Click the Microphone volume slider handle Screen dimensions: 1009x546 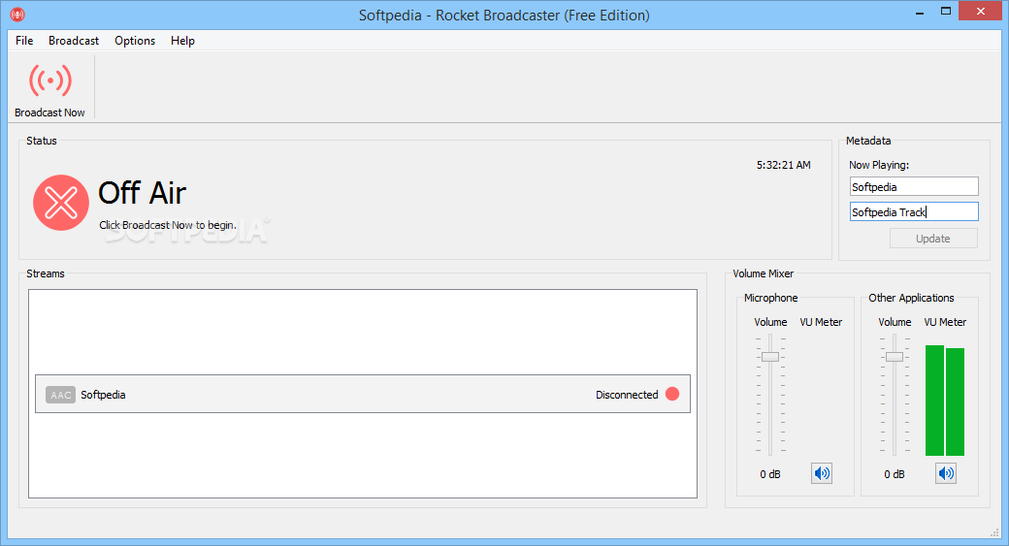pyautogui.click(x=770, y=357)
